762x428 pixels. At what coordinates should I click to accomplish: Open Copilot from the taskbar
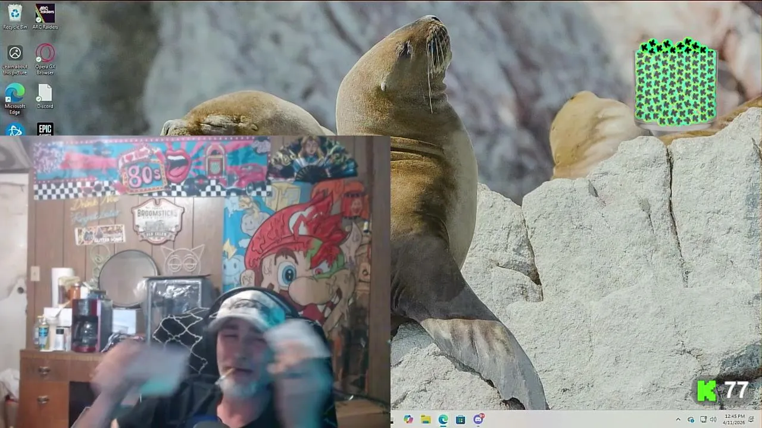pos(408,420)
